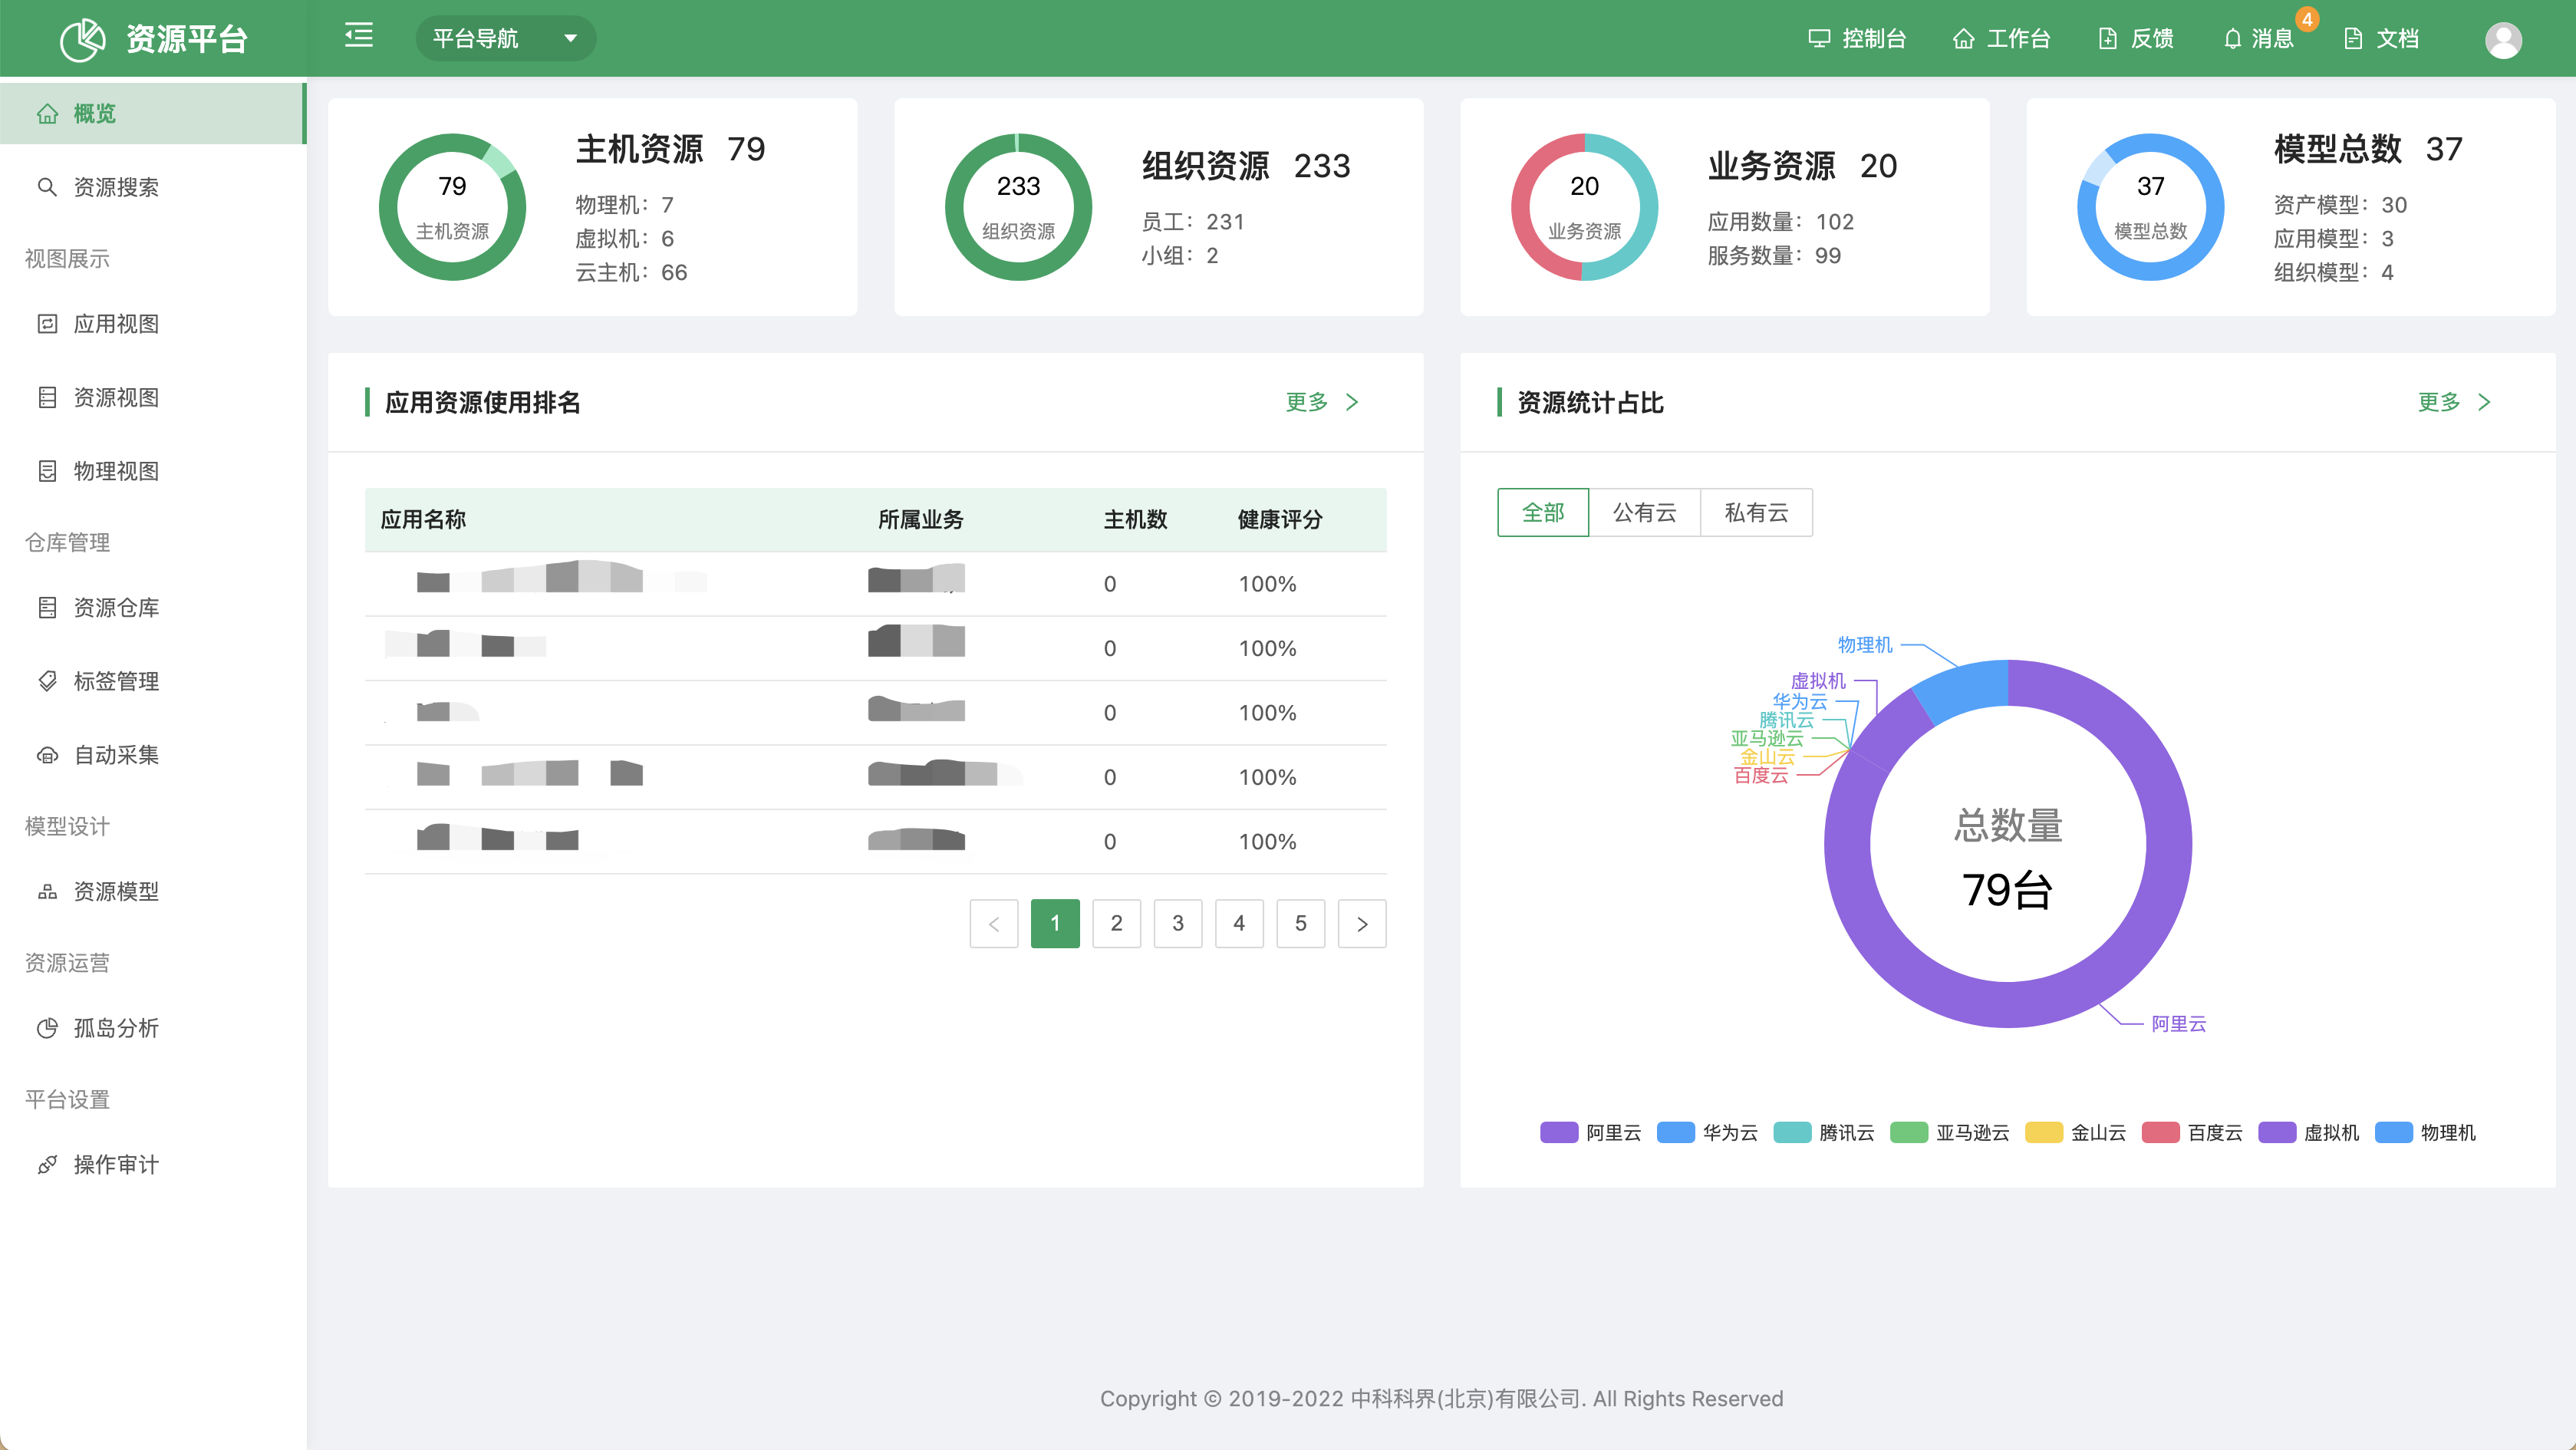Click the 消息 bell icon

(2232, 39)
